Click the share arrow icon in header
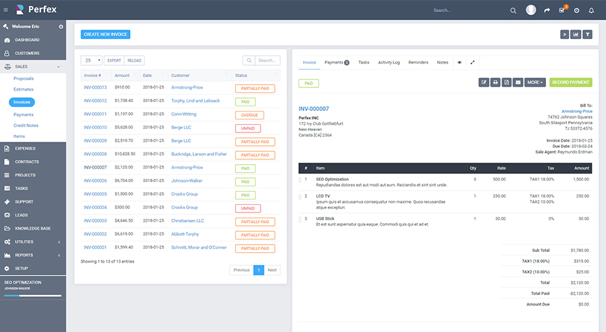 tap(547, 10)
